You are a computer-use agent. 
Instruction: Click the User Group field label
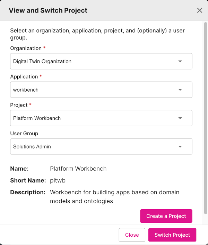point(24,134)
